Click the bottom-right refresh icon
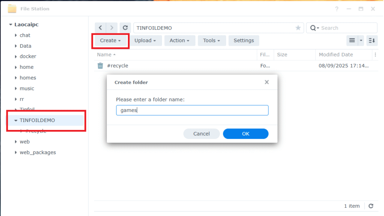The height and width of the screenshot is (216, 384). tap(371, 206)
